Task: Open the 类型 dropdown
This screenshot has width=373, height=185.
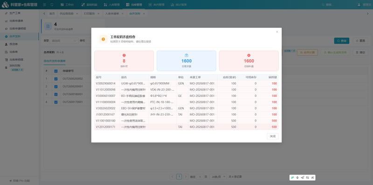Action: pos(64,41)
